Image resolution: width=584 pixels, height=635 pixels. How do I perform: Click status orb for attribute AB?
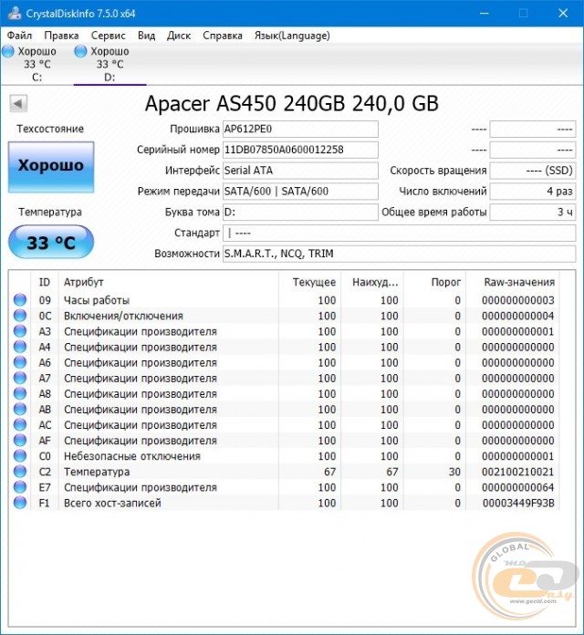pyautogui.click(x=20, y=409)
